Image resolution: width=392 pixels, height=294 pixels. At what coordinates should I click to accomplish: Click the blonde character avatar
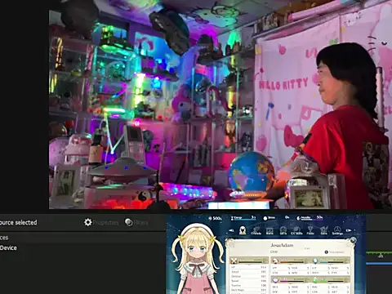pos(197,259)
